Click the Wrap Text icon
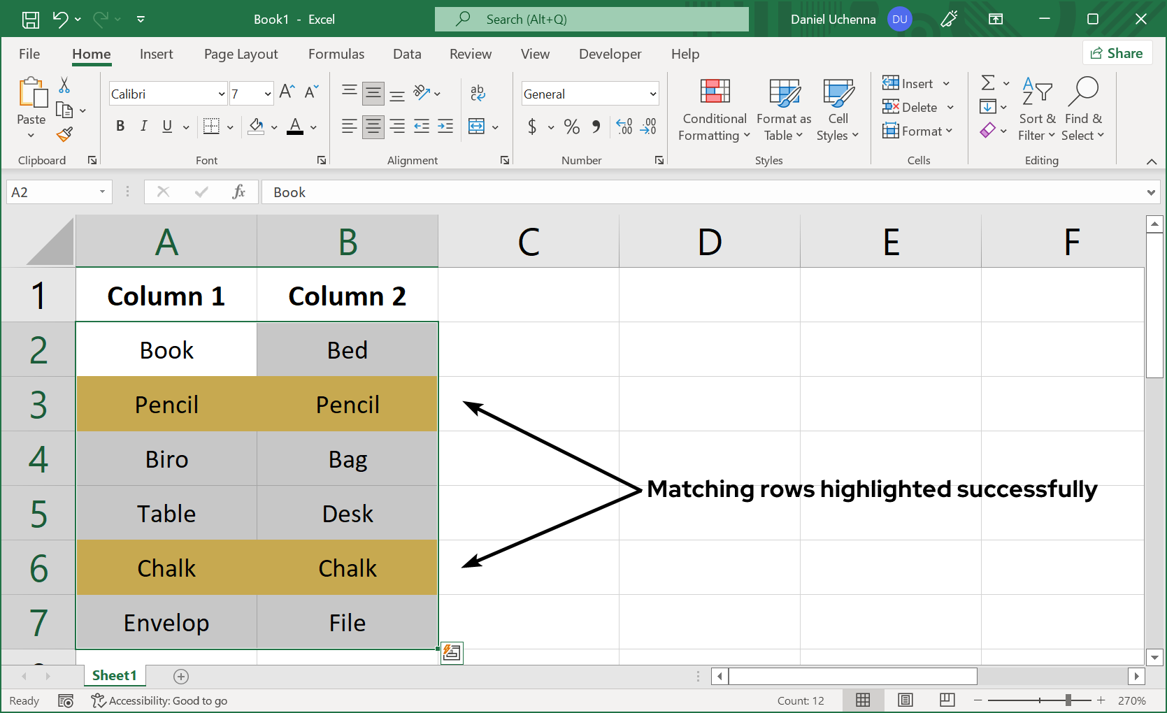The width and height of the screenshot is (1167, 713). 478,92
